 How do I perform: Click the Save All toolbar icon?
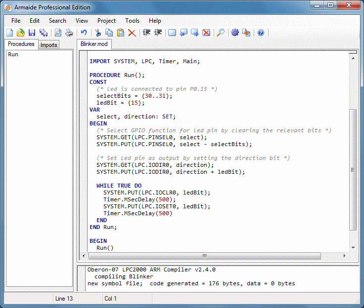[44, 33]
